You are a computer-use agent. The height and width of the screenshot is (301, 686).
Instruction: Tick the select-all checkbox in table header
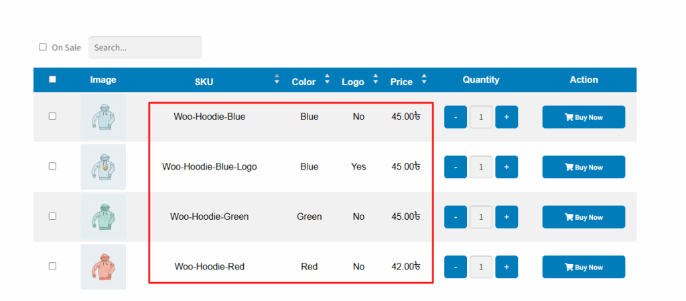point(52,79)
